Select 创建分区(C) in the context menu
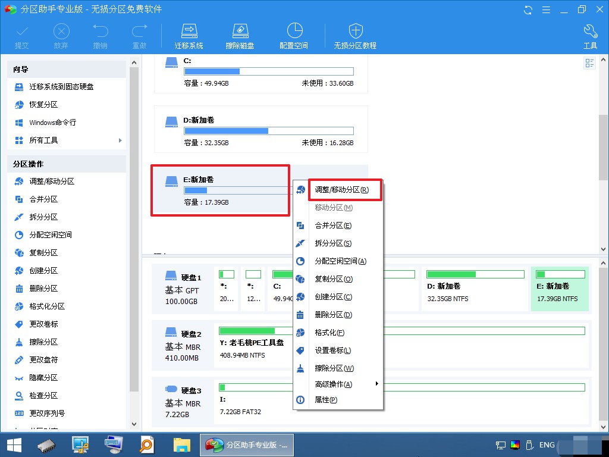This screenshot has height=457, width=609. point(338,297)
